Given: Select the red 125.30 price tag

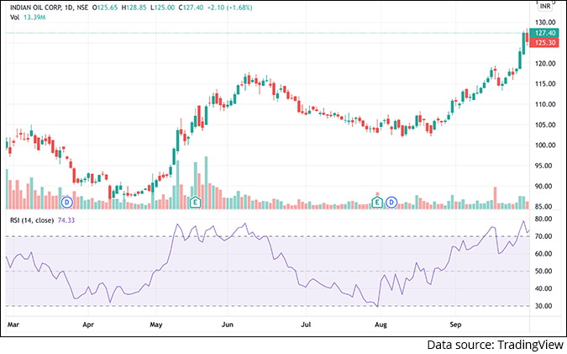Looking at the screenshot, I should click(x=545, y=43).
